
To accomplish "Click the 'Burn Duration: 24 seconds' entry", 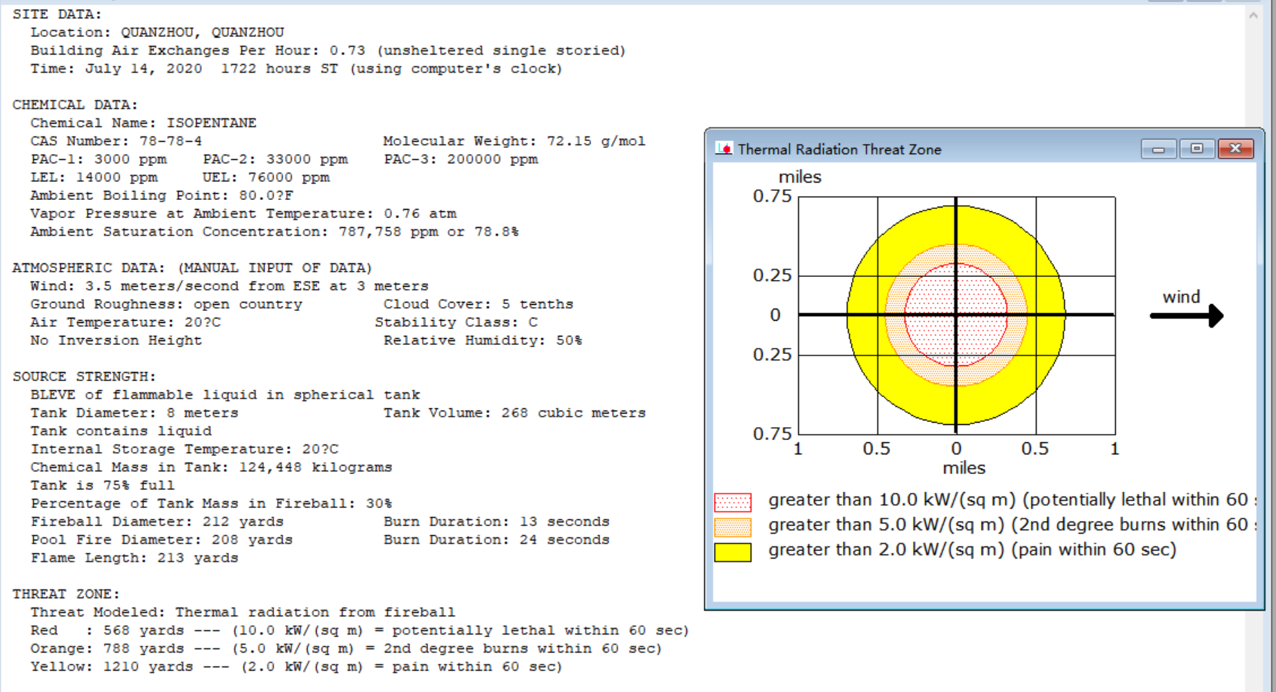I will tap(497, 540).
